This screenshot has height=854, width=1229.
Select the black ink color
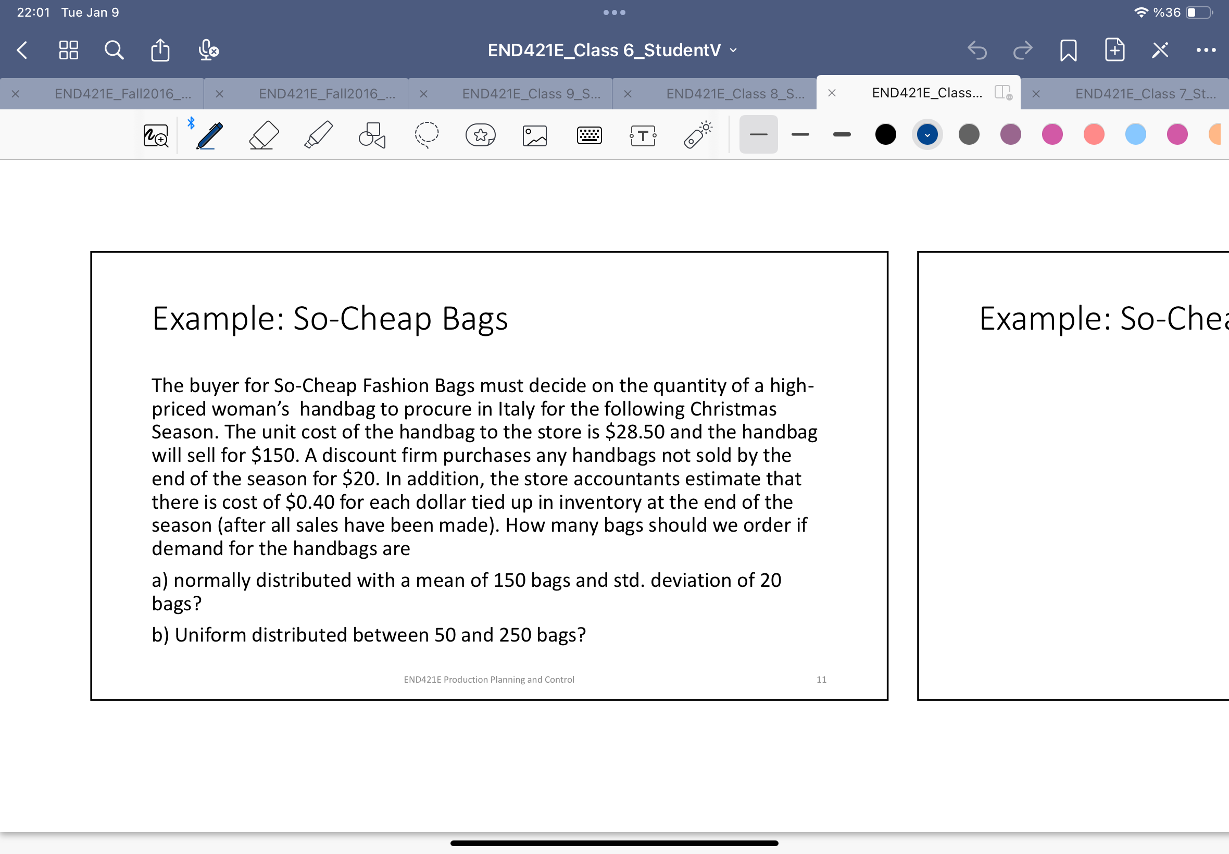(885, 135)
